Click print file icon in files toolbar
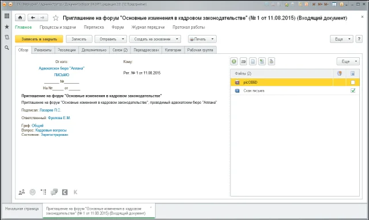 [x=271, y=61]
